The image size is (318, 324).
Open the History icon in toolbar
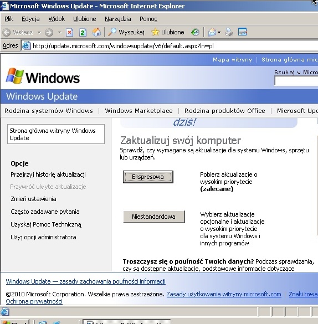pos(195,32)
